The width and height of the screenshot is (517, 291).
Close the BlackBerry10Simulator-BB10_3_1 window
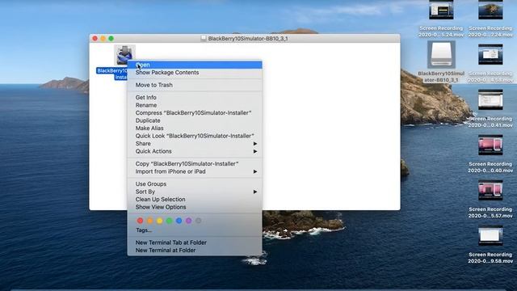95,39
